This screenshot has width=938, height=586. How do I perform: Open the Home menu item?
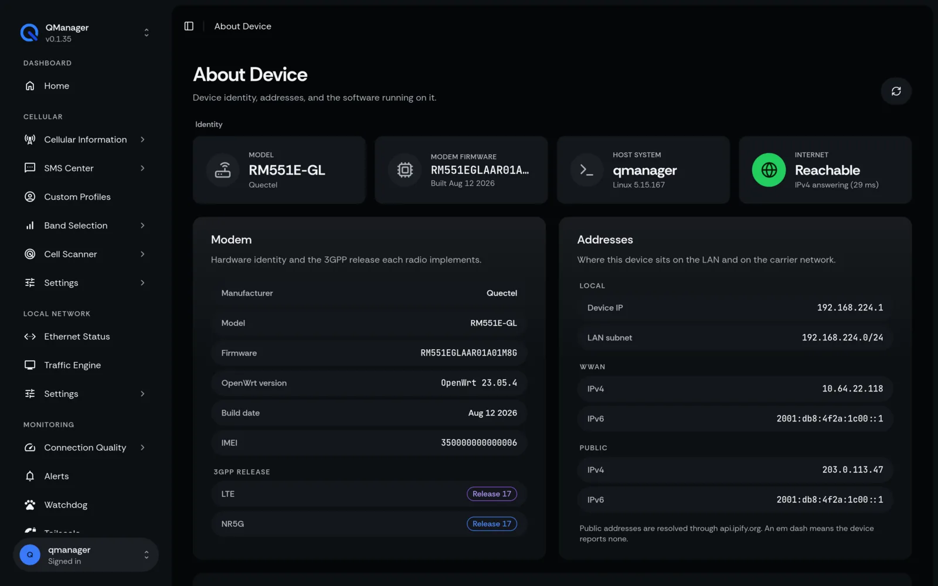click(86, 86)
